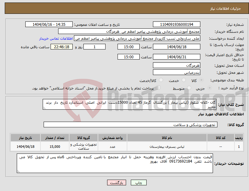The height and width of the screenshot is (191, 249).
Task: Click the کد کالا column header
Action: 221,138
